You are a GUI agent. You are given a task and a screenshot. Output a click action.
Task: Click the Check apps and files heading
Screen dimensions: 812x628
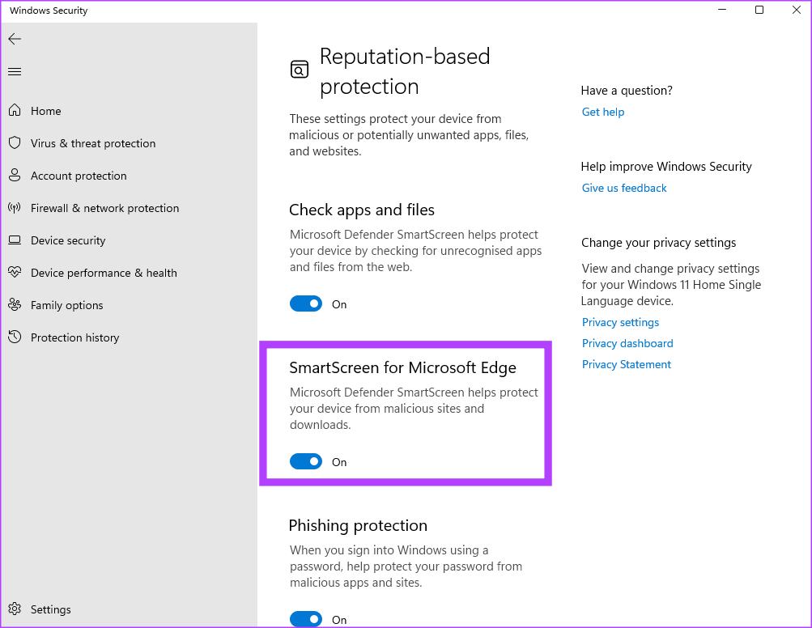[x=361, y=210]
